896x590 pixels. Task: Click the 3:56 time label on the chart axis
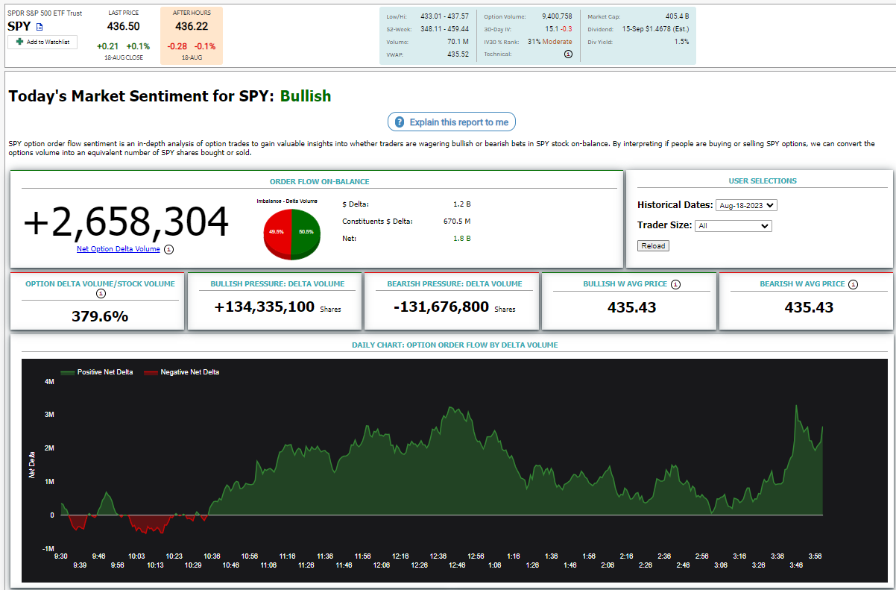tap(815, 556)
